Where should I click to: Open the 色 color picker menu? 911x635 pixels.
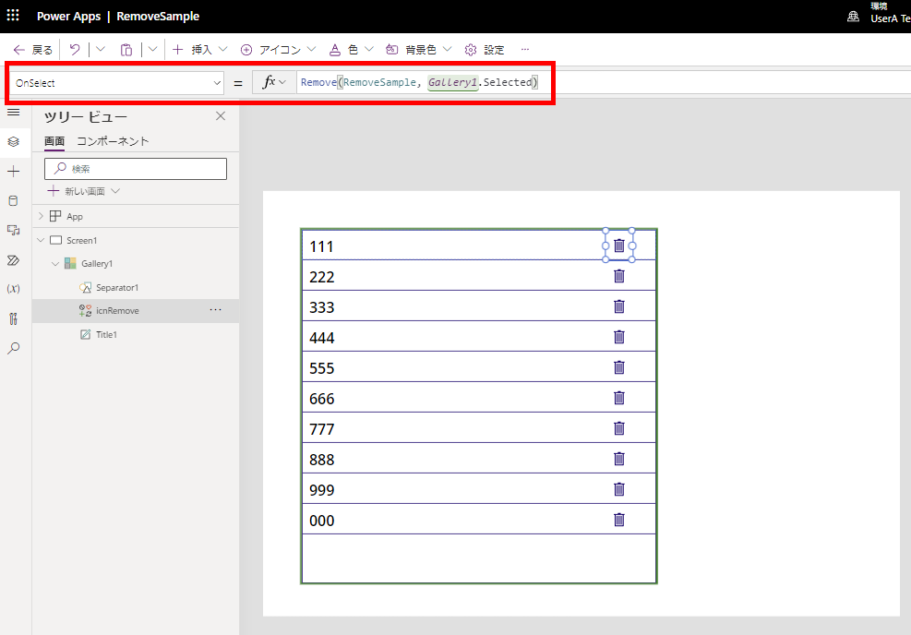coord(351,50)
